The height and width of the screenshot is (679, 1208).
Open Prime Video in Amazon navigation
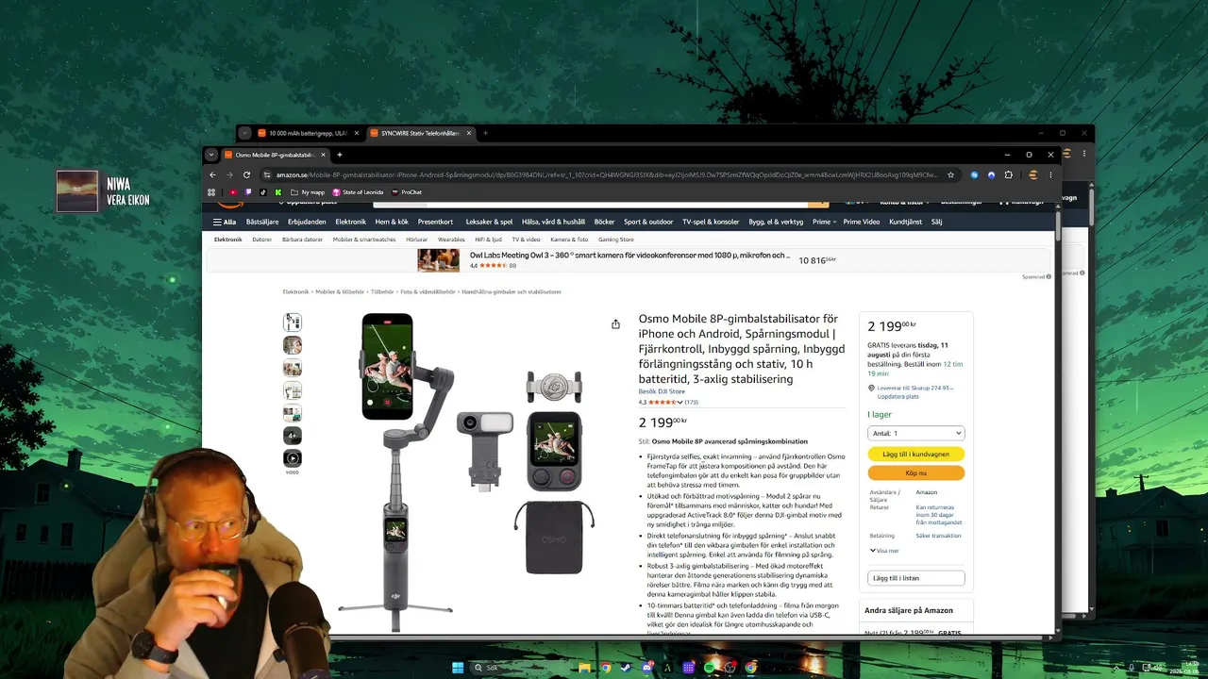(862, 222)
